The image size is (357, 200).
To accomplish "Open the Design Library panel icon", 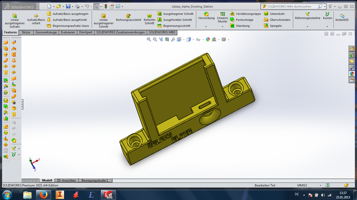I will [x=352, y=55].
